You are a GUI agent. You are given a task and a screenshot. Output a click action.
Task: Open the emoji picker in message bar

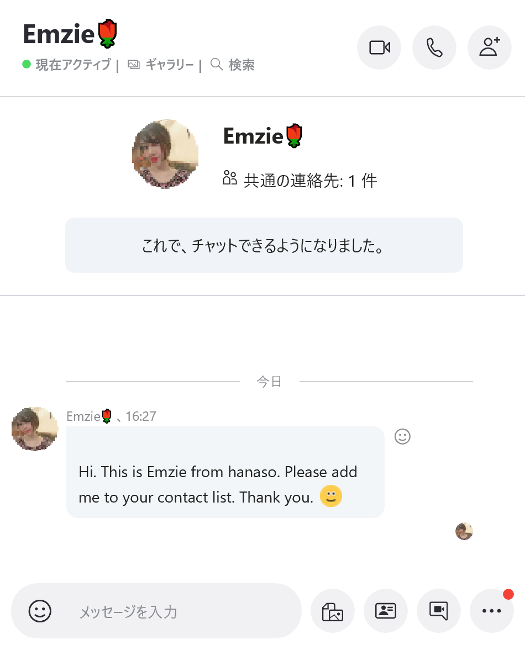[x=40, y=611]
